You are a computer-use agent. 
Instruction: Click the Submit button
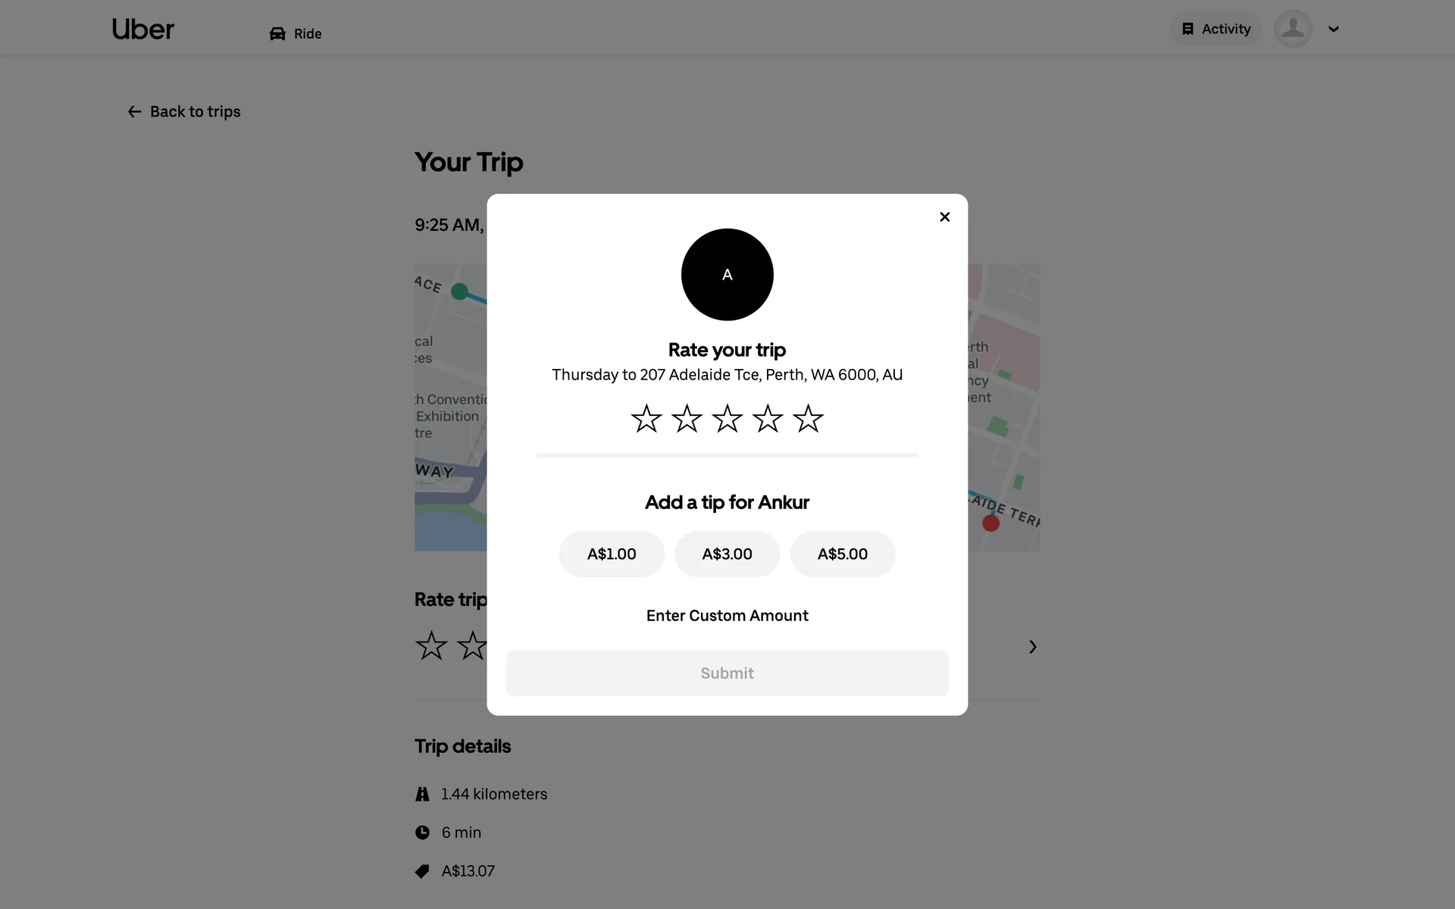point(727,673)
